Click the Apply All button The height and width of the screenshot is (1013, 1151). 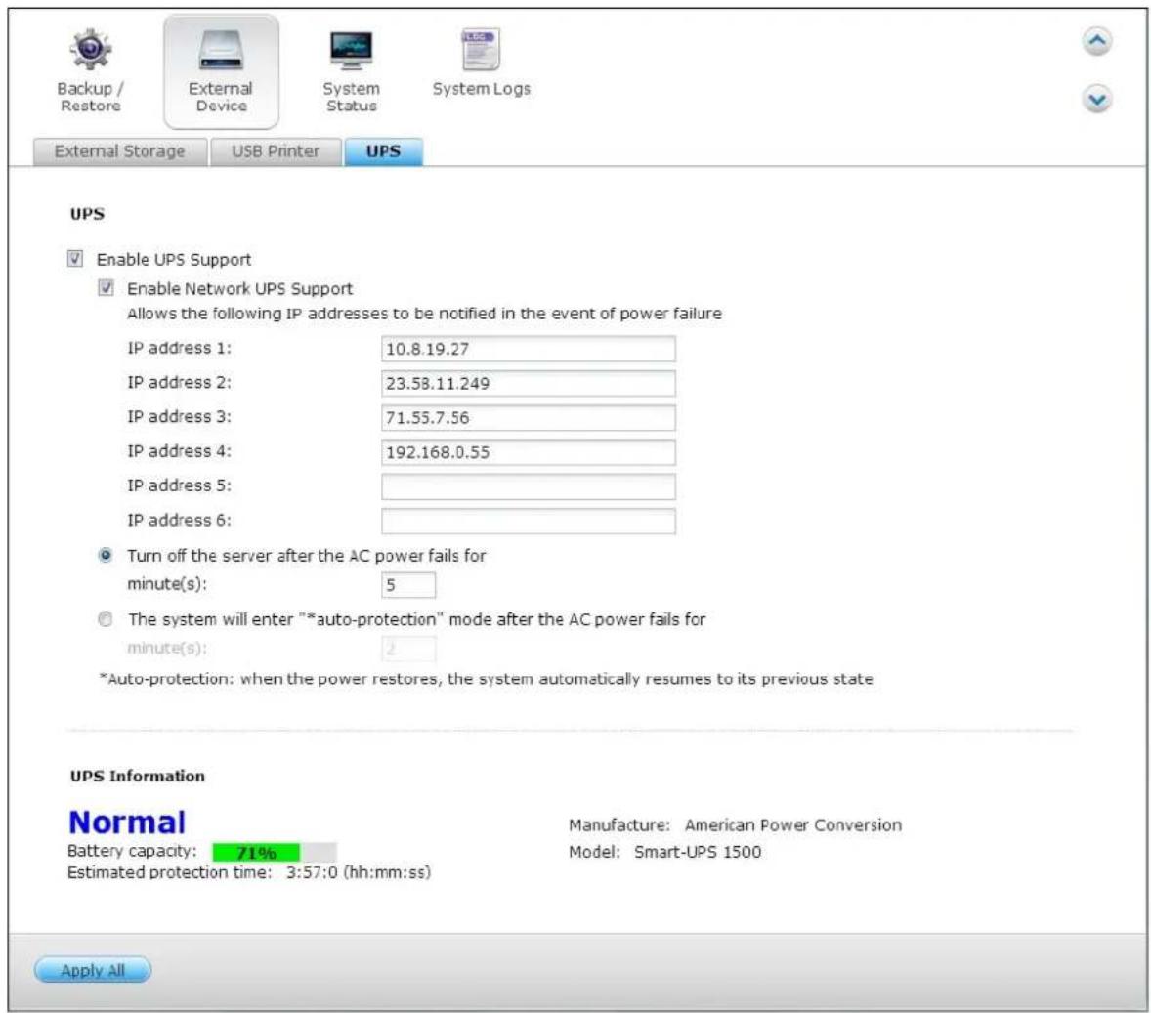click(x=93, y=970)
